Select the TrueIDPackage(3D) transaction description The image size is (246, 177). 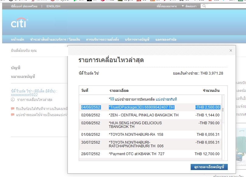coord(141,107)
